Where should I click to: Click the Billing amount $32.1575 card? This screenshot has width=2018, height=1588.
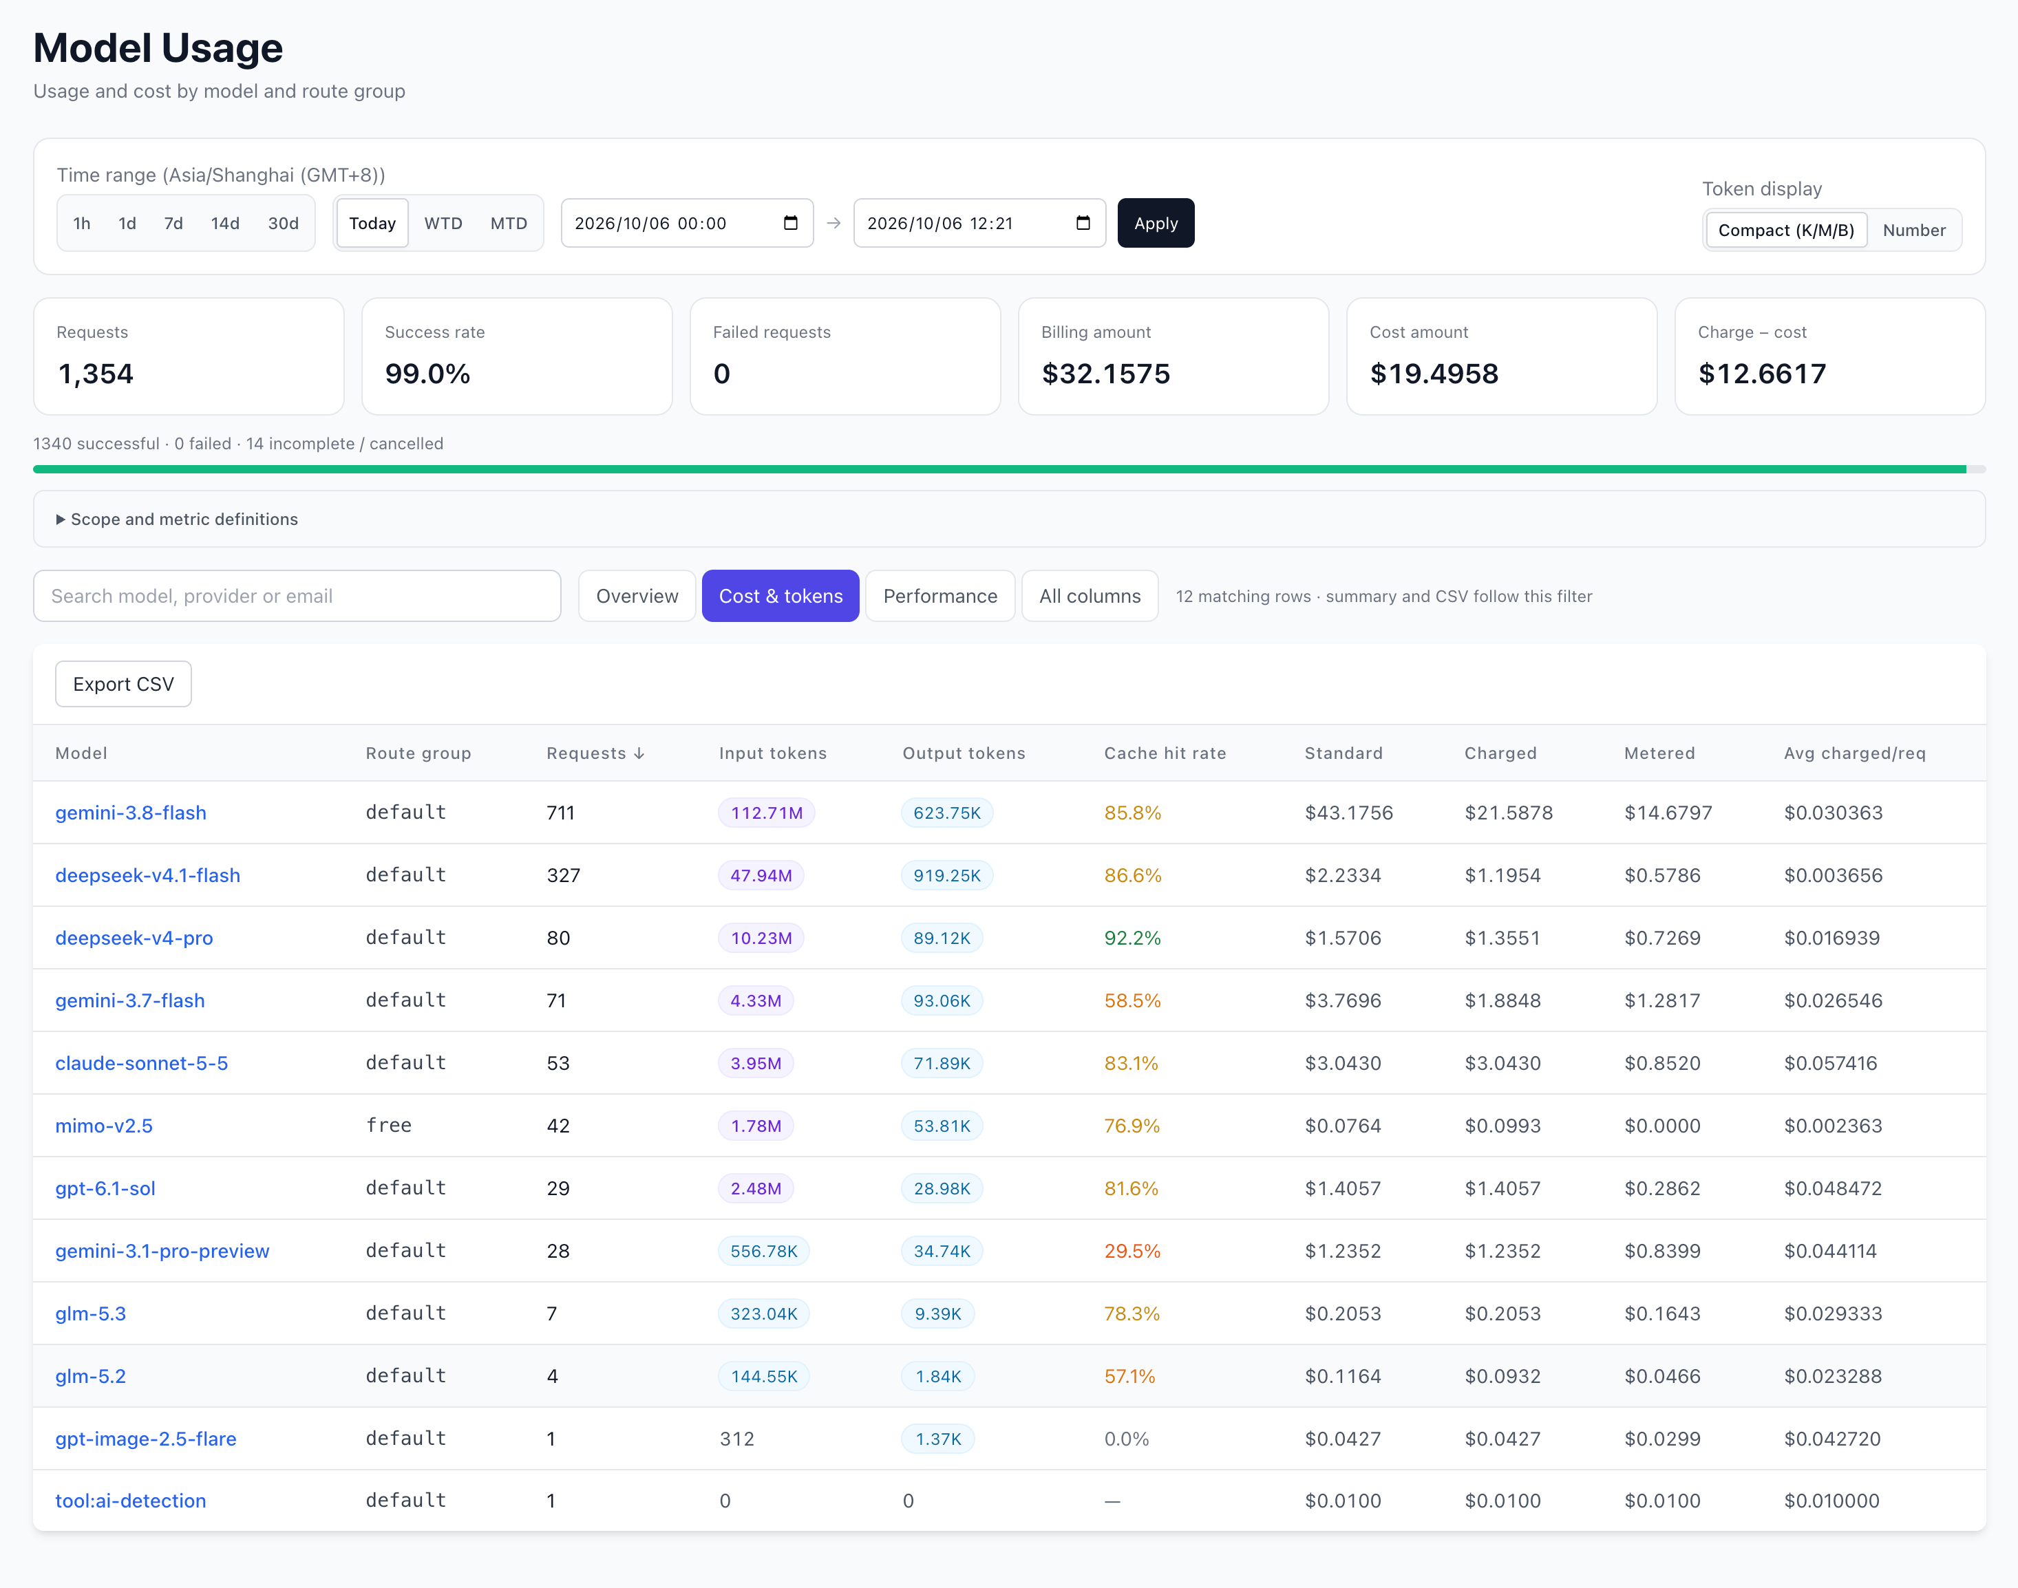(x=1173, y=356)
